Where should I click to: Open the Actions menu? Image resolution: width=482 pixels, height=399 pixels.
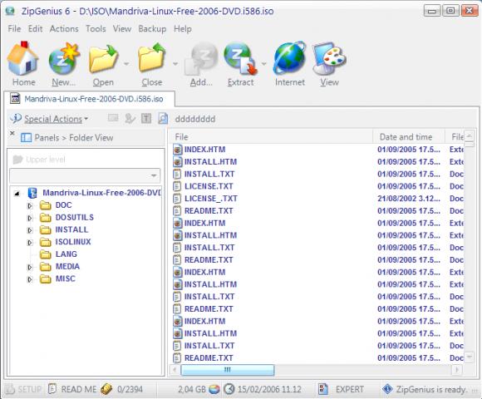pos(64,28)
